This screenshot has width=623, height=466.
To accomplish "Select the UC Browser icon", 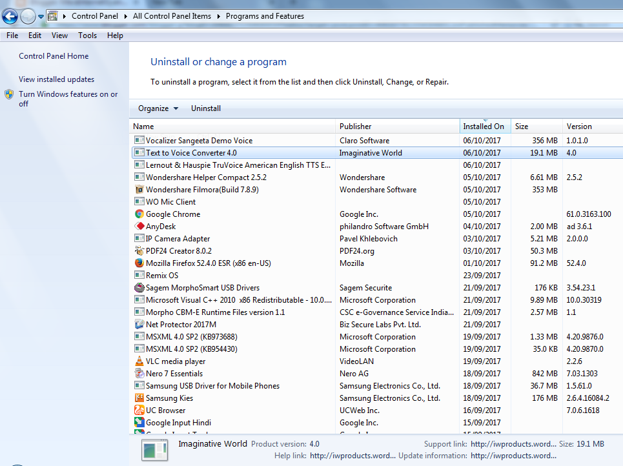I will 139,410.
